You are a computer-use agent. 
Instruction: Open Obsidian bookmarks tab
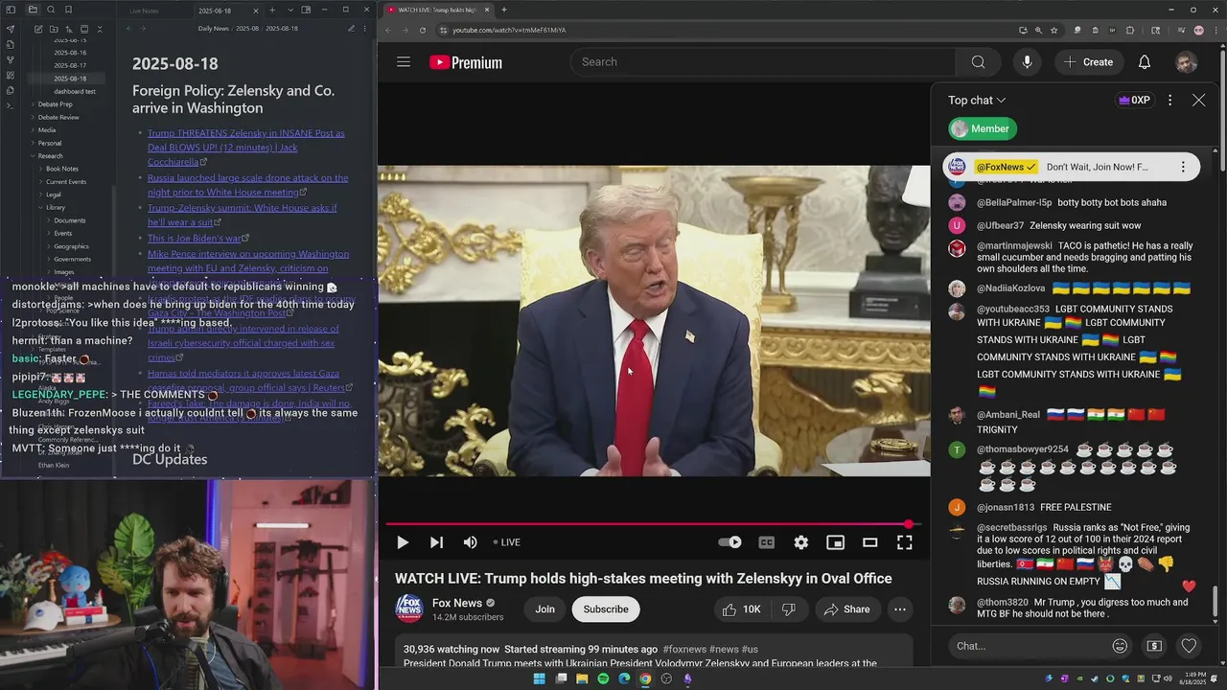pyautogui.click(x=68, y=10)
